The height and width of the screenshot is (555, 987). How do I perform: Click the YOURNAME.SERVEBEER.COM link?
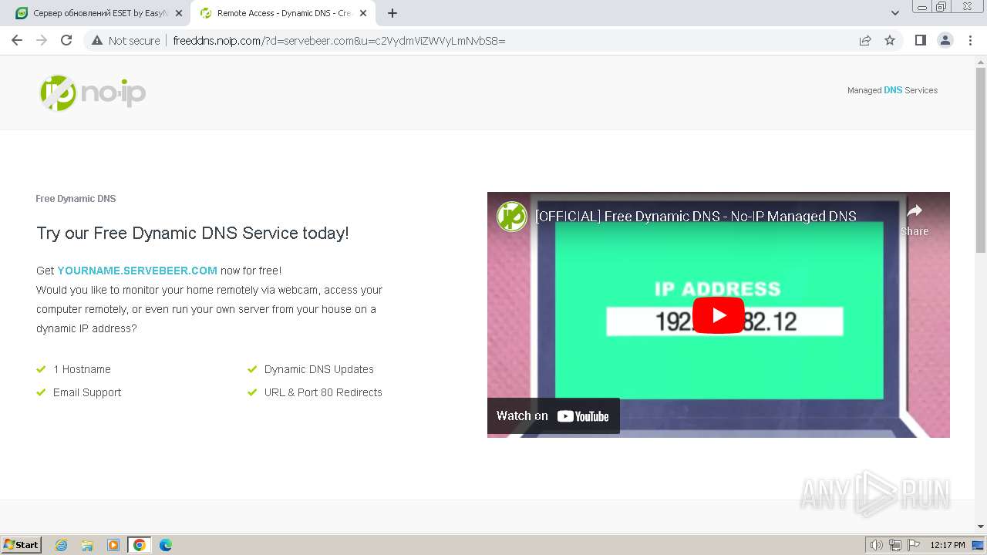137,271
